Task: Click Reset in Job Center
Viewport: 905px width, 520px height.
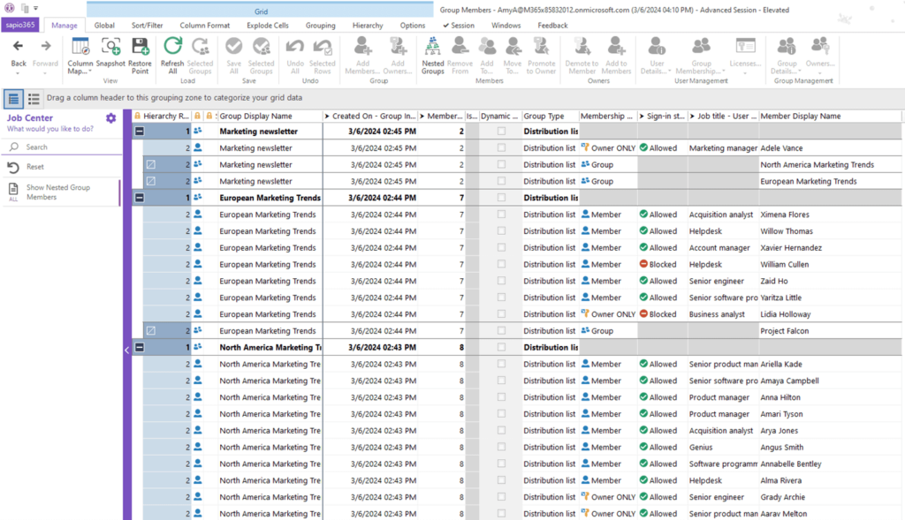Action: 34,167
